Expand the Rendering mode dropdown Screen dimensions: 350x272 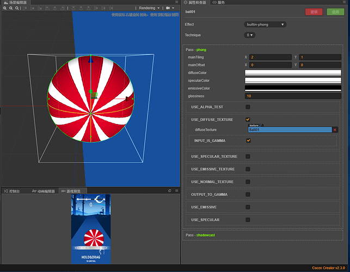tap(149, 8)
